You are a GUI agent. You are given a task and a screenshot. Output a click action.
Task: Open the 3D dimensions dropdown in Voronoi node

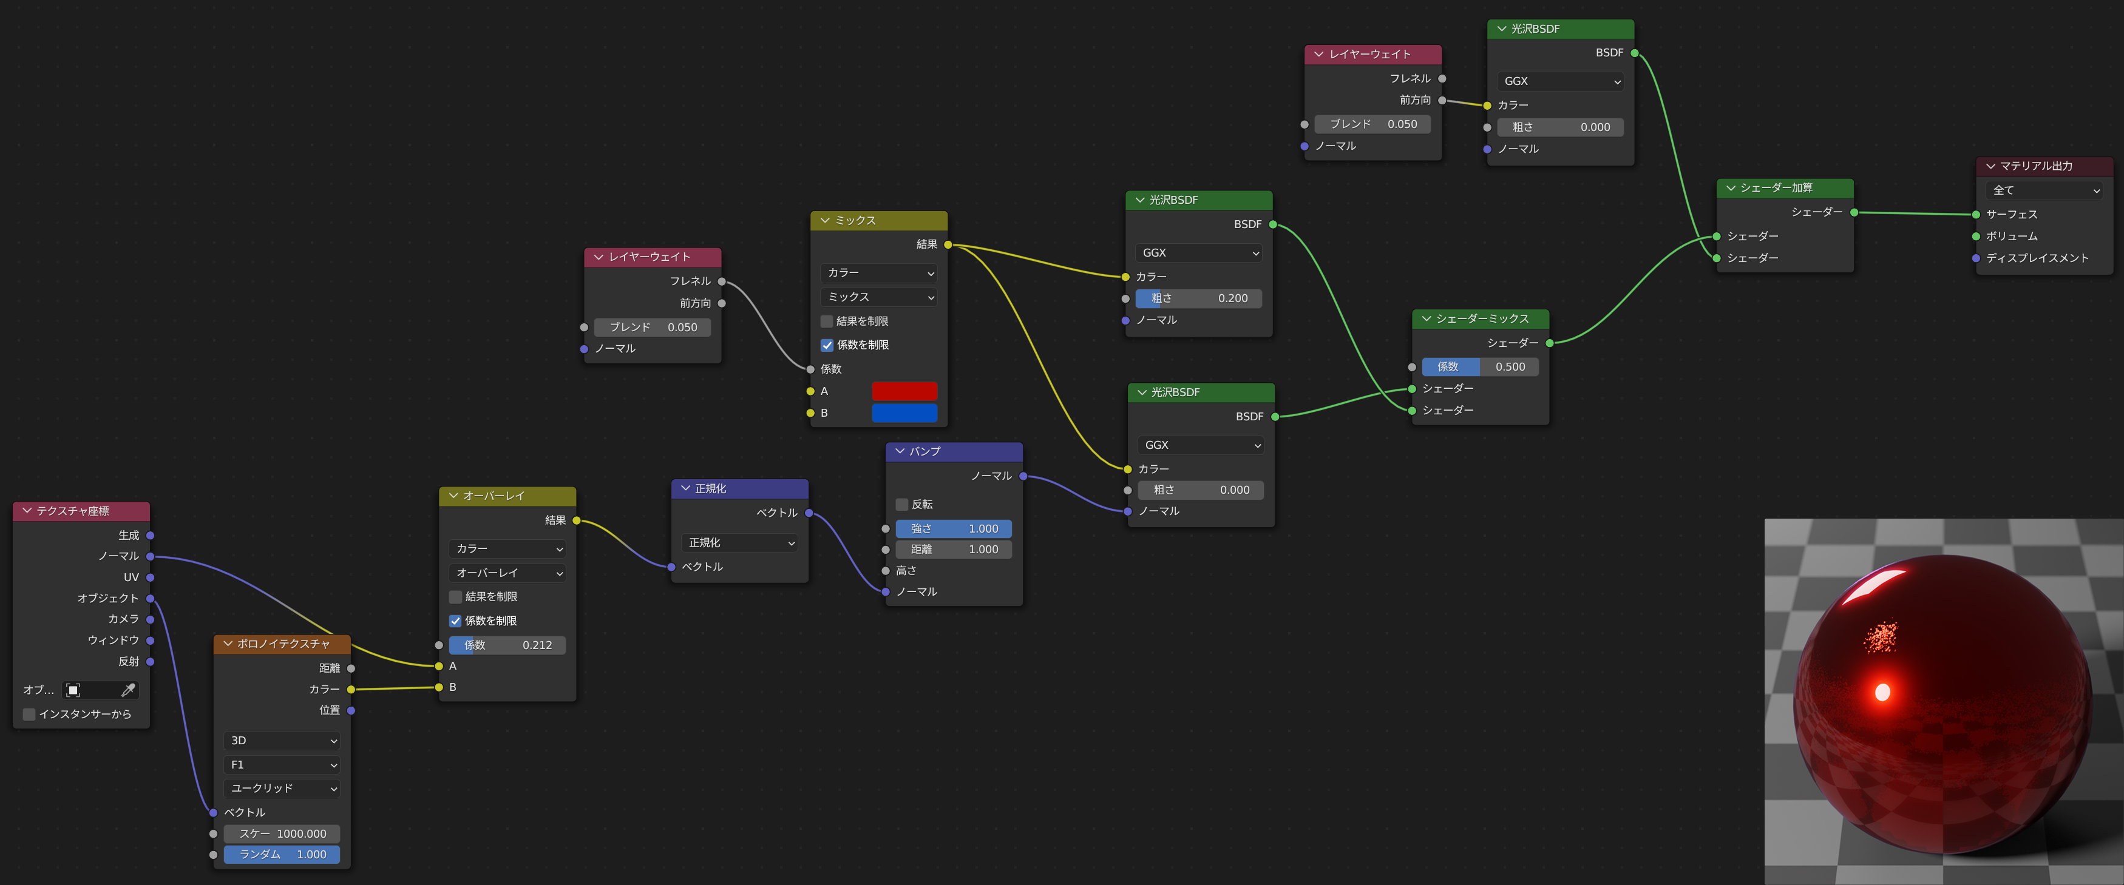[x=282, y=741]
